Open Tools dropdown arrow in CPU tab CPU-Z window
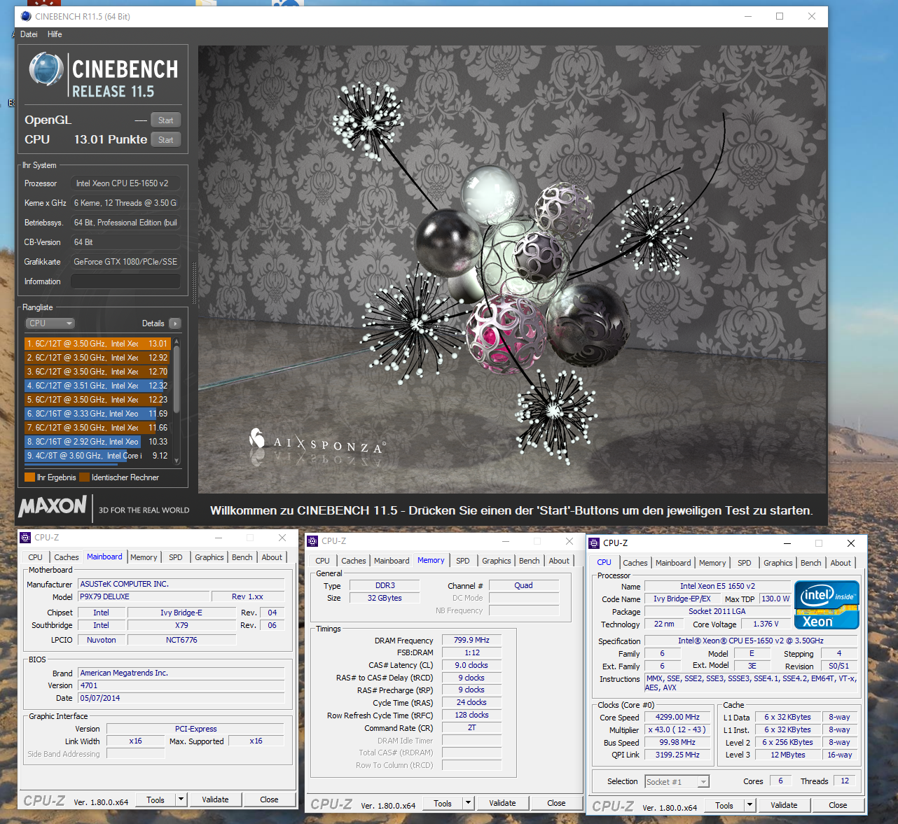 pyautogui.click(x=750, y=805)
